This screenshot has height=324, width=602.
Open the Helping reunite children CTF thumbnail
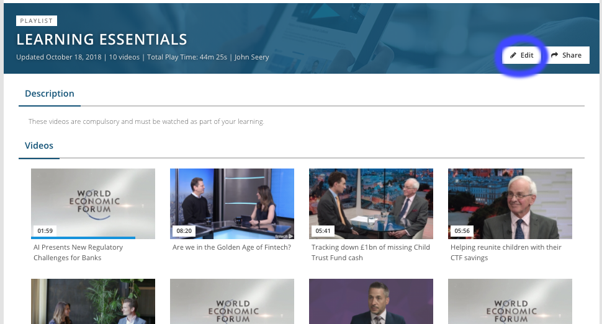[510, 204]
